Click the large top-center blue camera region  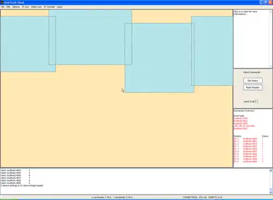point(90,37)
